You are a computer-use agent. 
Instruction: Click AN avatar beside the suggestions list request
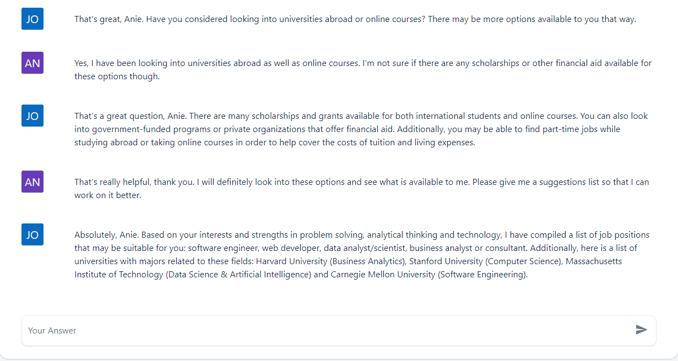(32, 182)
